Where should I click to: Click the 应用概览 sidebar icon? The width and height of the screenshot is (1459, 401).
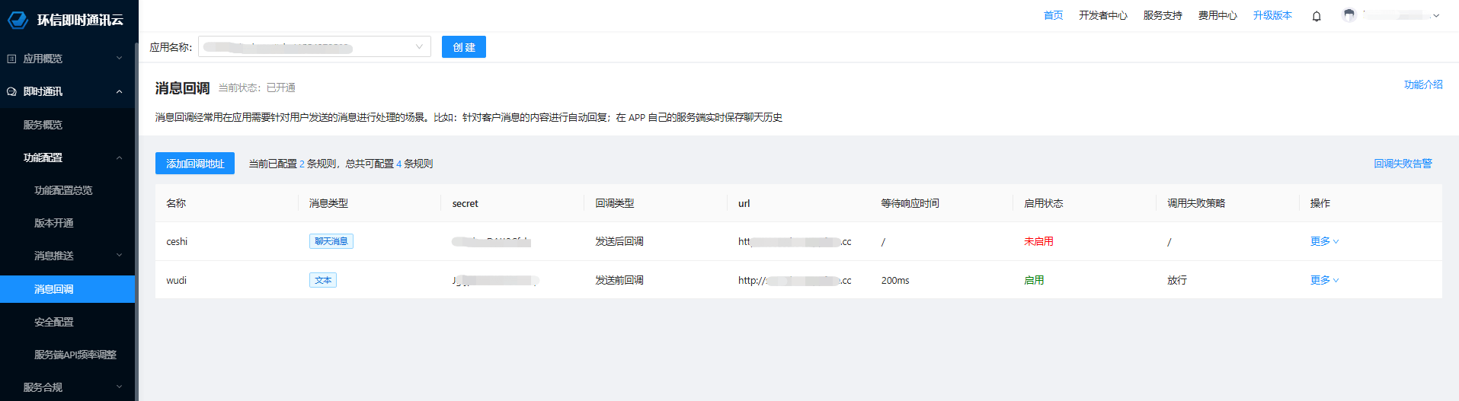tap(11, 59)
